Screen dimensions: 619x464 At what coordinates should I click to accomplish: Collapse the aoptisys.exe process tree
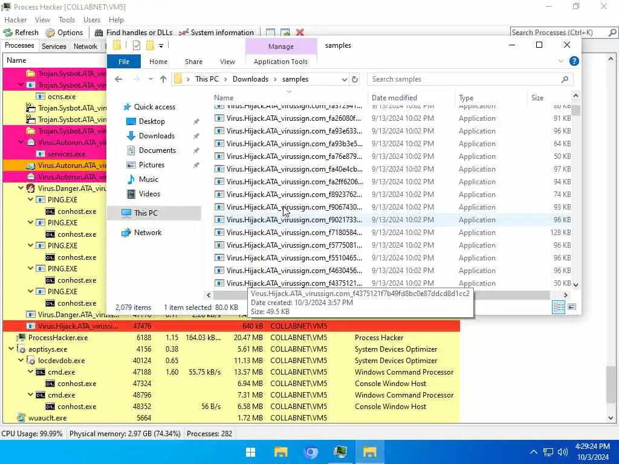[11, 349]
